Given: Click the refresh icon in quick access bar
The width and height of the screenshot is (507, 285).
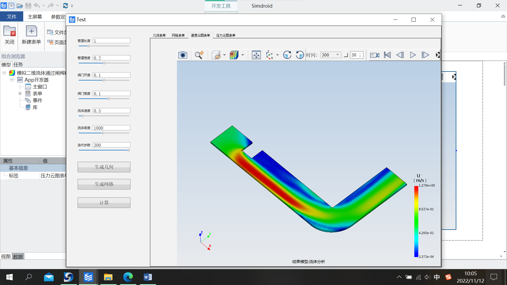Looking at the screenshot, I should (x=65, y=6).
